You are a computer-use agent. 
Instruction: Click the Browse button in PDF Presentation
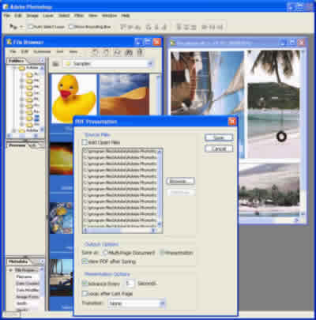pyautogui.click(x=180, y=181)
